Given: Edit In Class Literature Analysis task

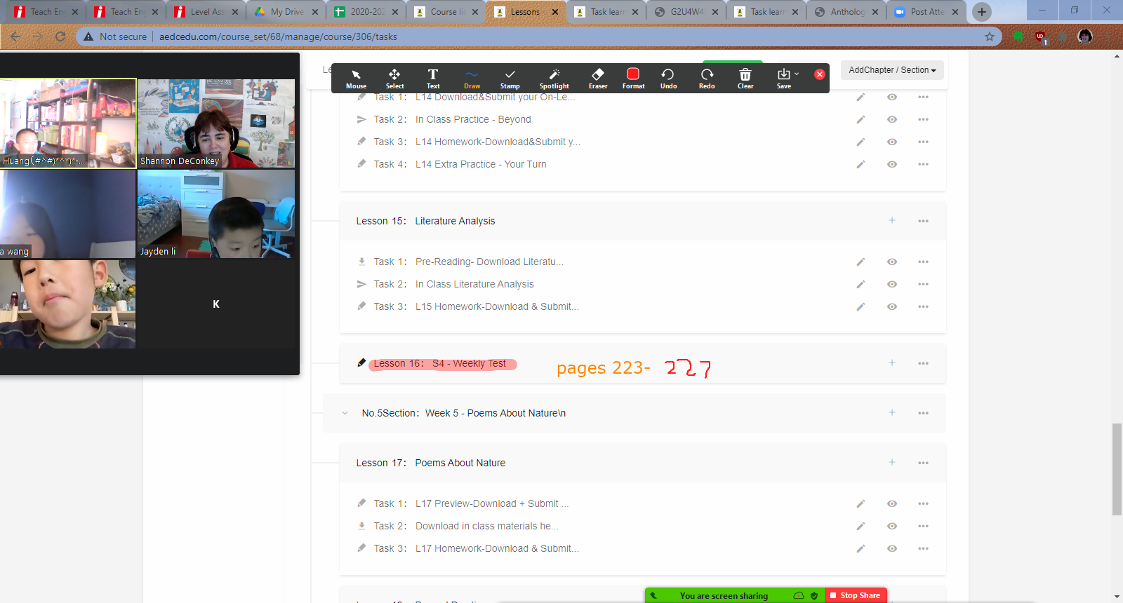Looking at the screenshot, I should click(x=860, y=285).
